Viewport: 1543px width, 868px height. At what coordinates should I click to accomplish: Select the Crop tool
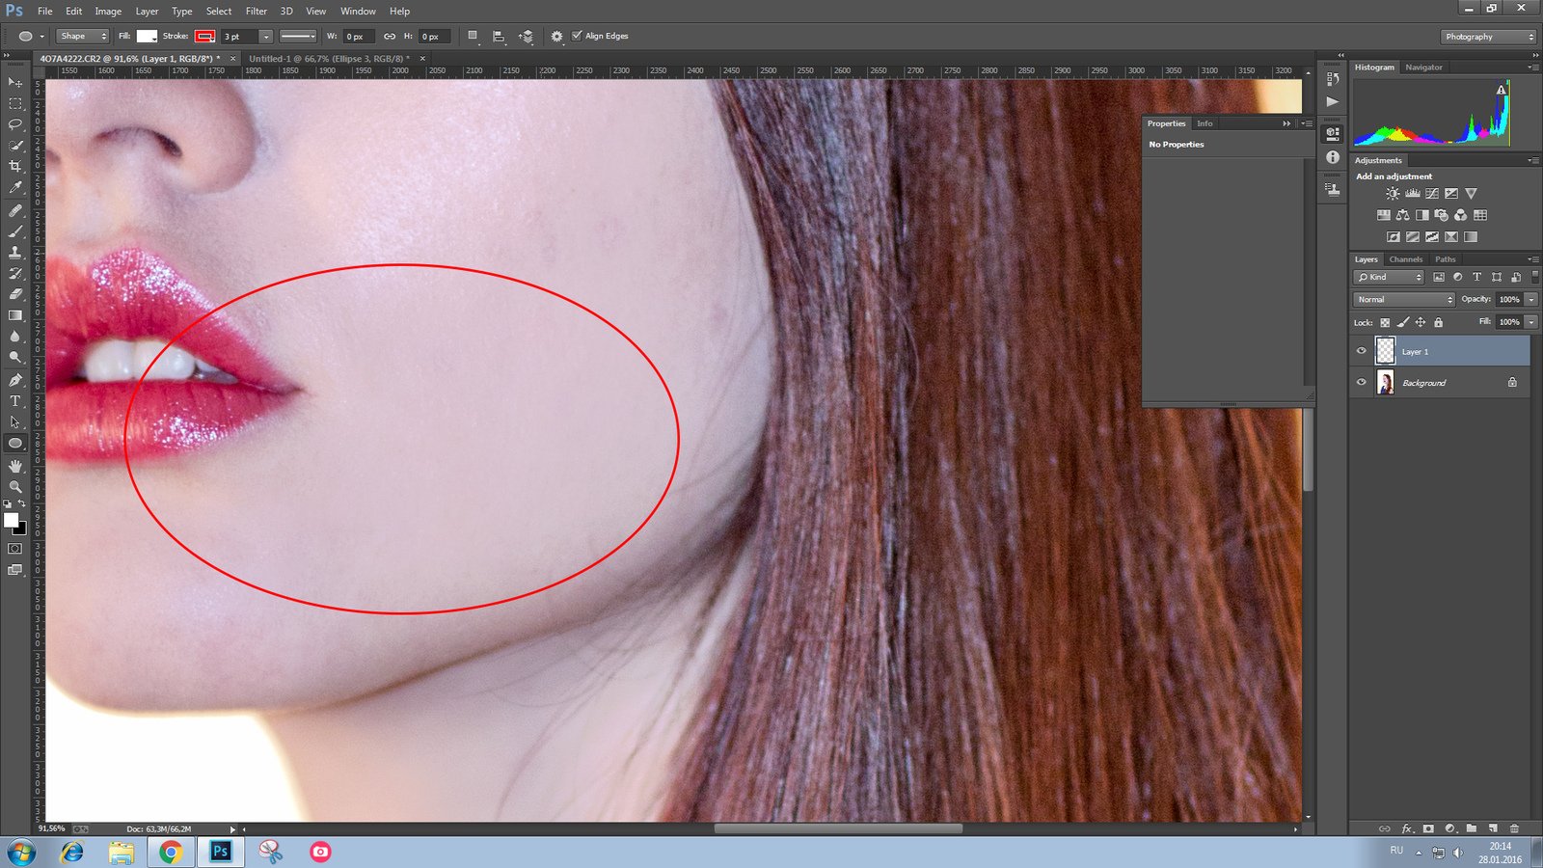15,167
